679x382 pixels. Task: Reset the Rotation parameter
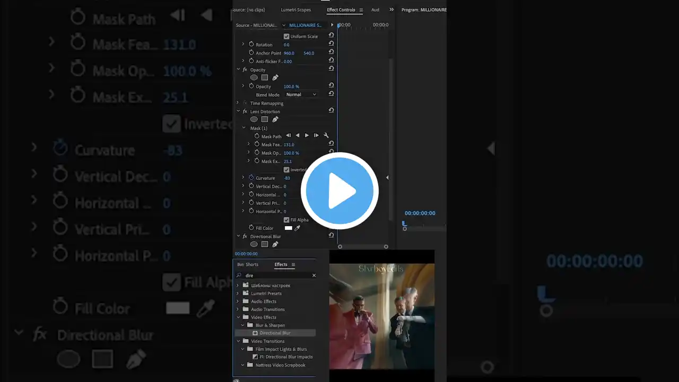331,44
